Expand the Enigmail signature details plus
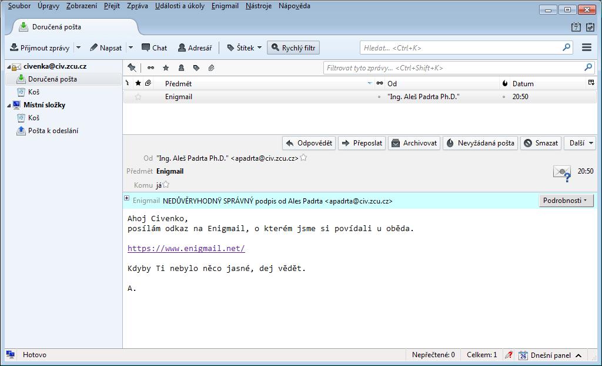 point(127,198)
